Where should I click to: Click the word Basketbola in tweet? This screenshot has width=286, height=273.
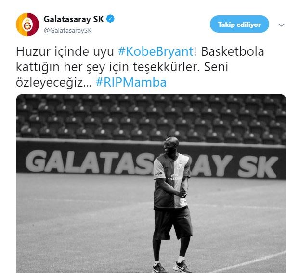[233, 51]
